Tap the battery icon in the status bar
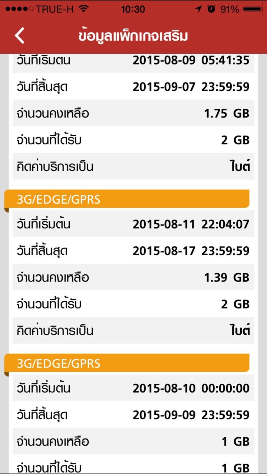The image size is (267, 474). coord(253,10)
